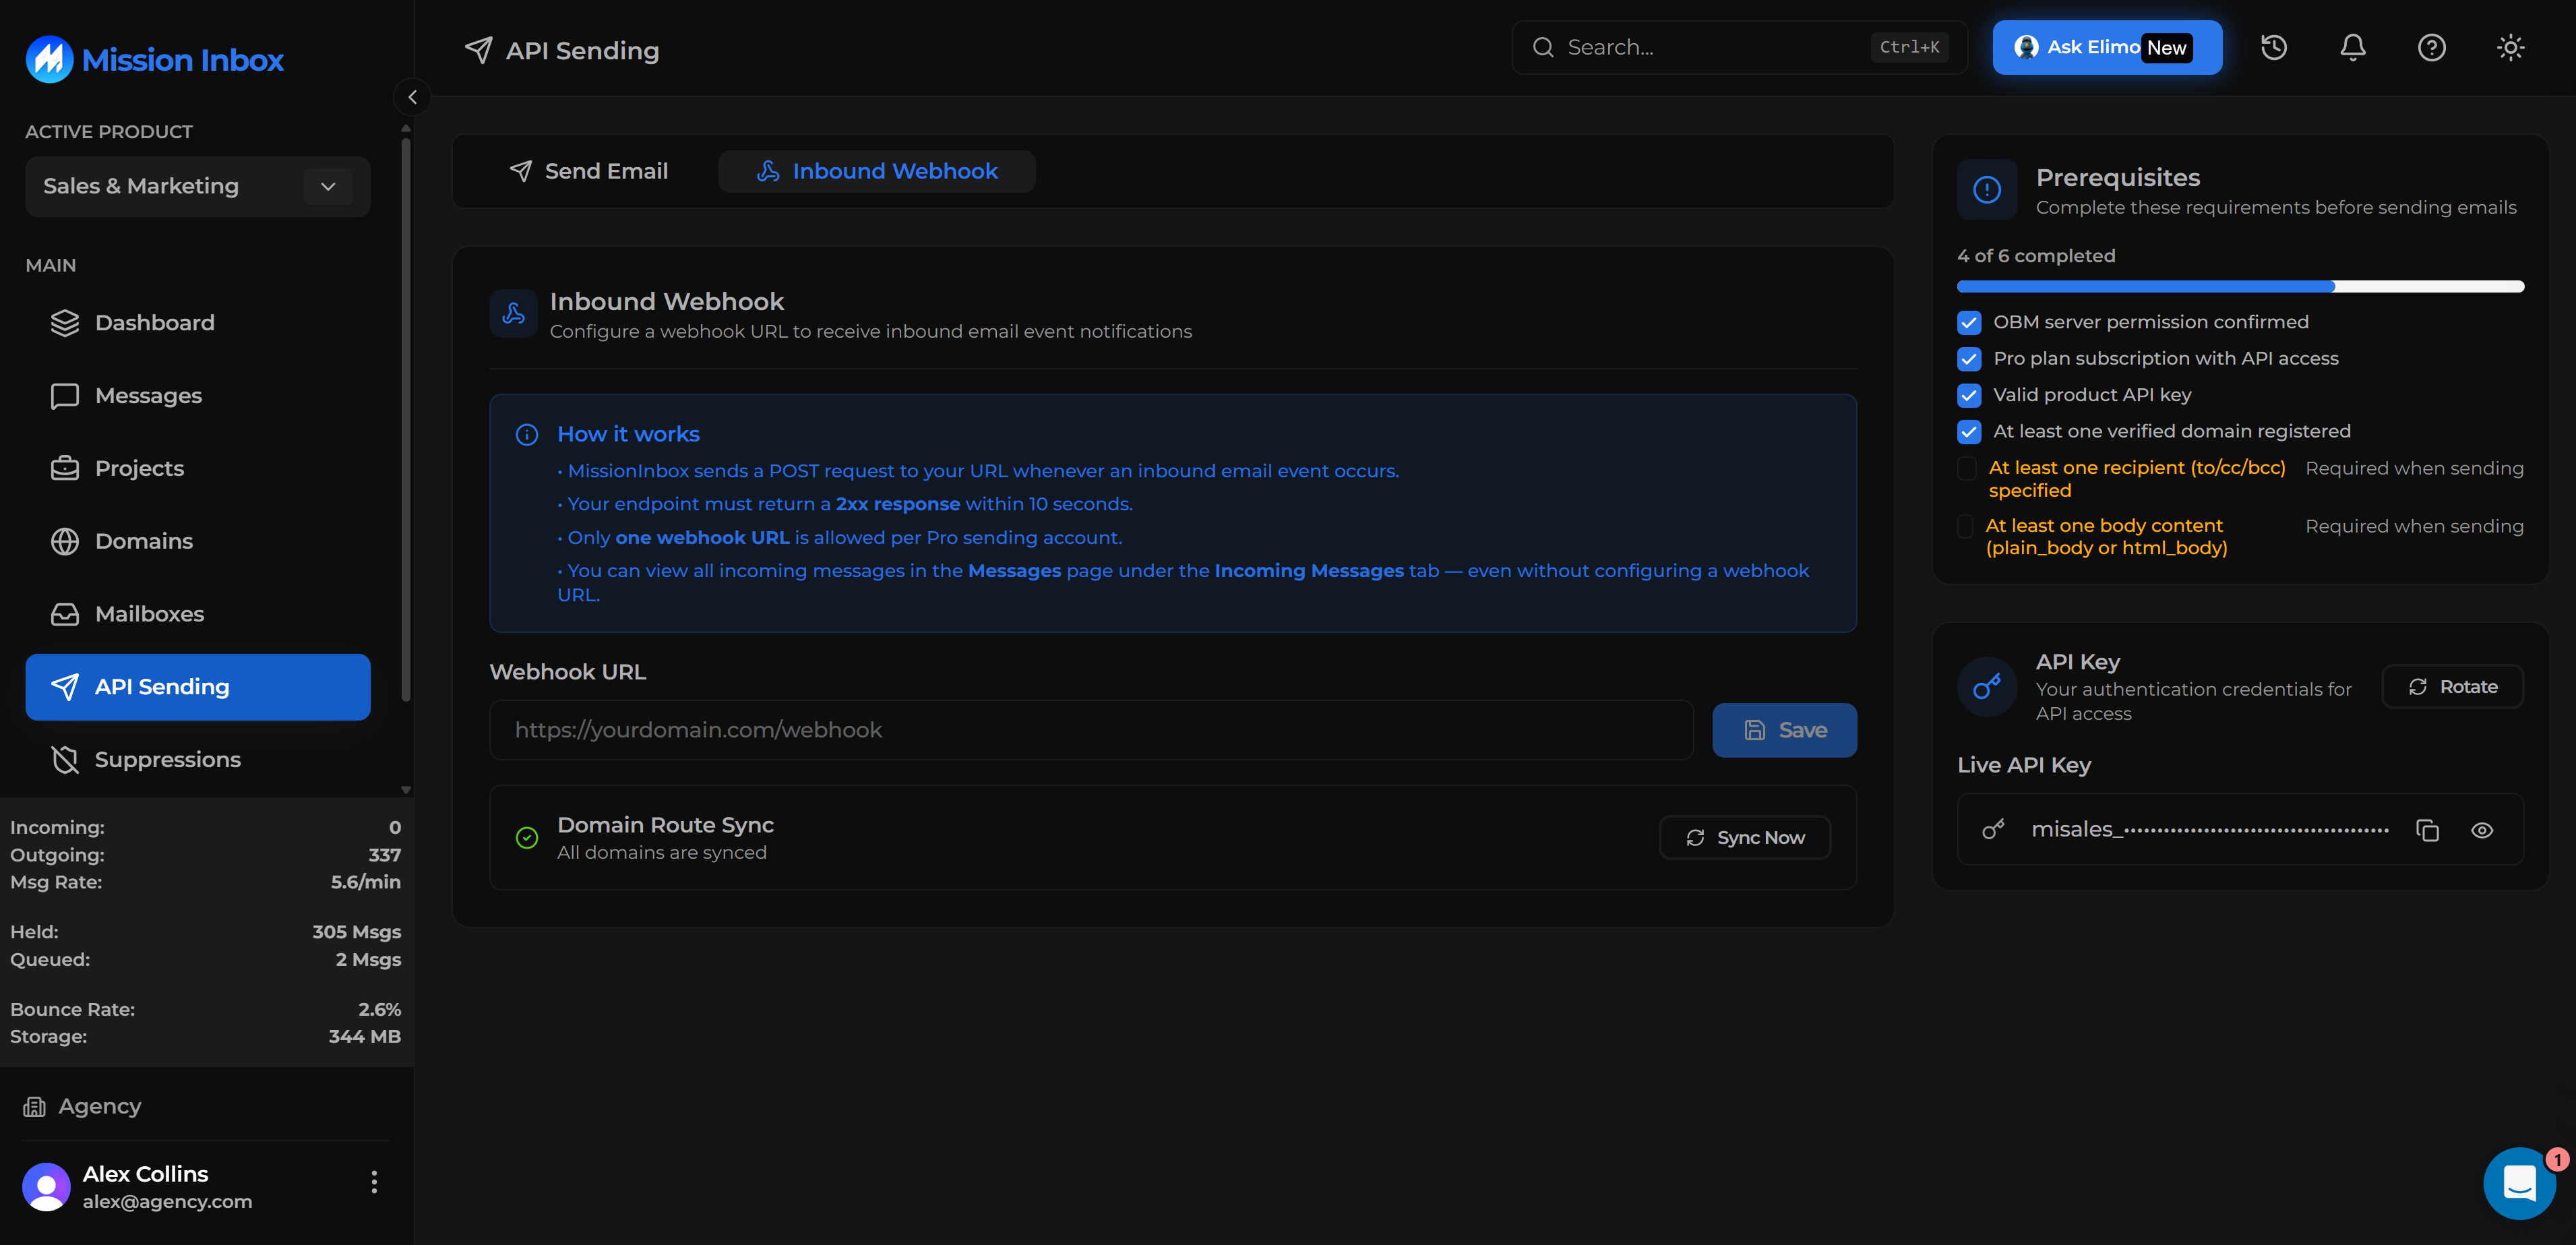2576x1245 pixels.
Task: Reveal the Live API key with eye icon
Action: pyautogui.click(x=2482, y=830)
